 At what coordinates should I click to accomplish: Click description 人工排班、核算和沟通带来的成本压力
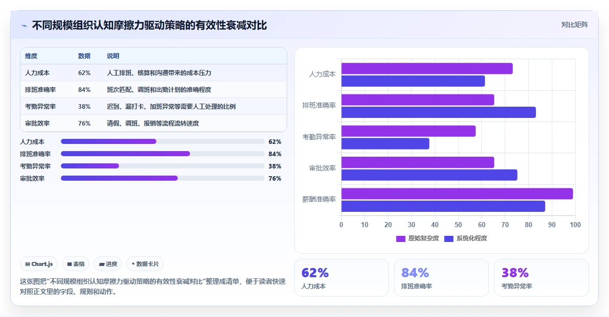[159, 73]
